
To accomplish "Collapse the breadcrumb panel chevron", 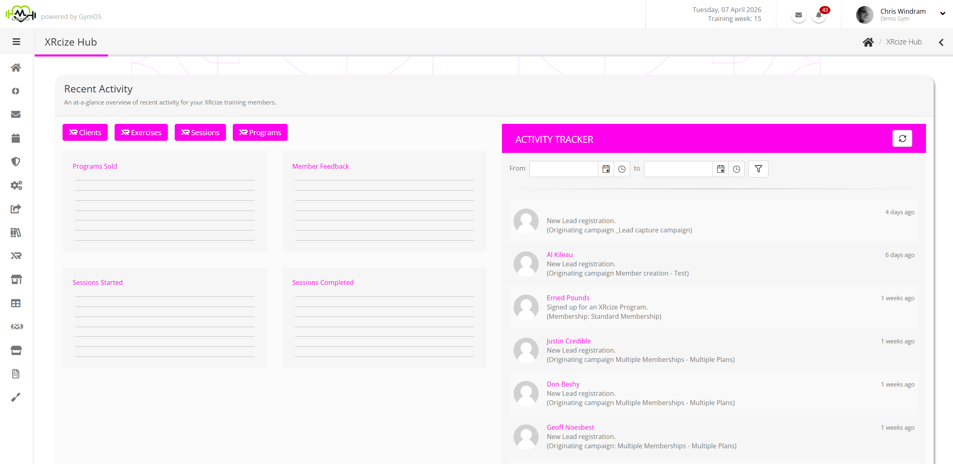I will tap(941, 42).
